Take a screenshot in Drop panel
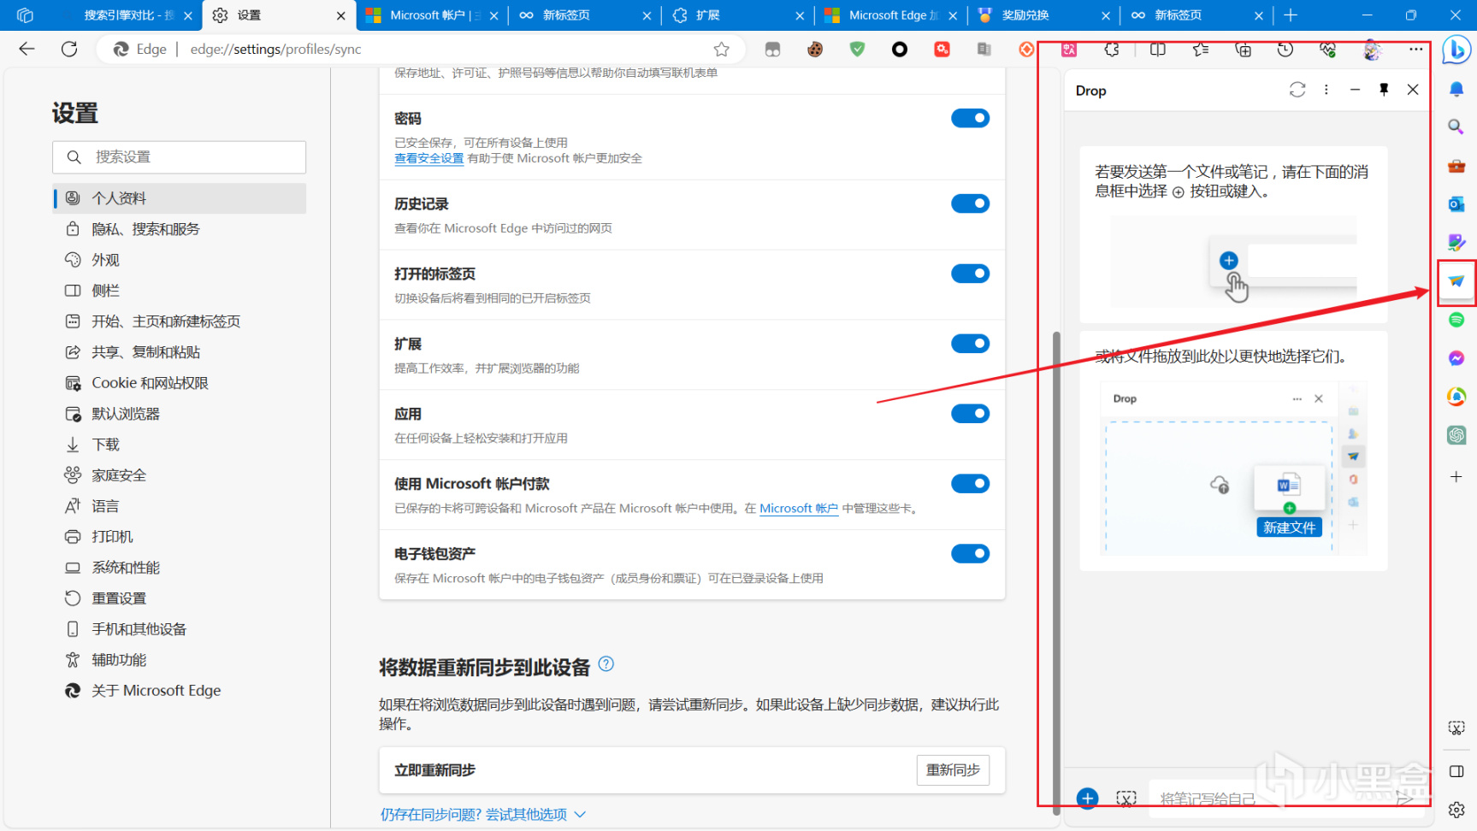Image resolution: width=1477 pixels, height=831 pixels. click(x=1126, y=799)
